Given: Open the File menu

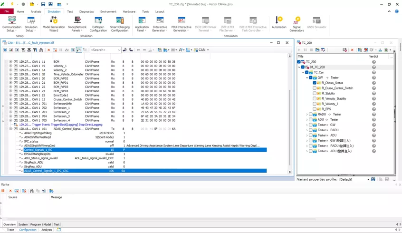Looking at the screenshot, I should (x=7, y=11).
